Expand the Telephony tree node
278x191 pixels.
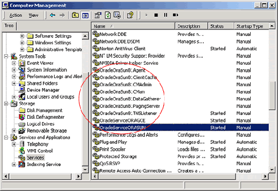click(x=14, y=144)
